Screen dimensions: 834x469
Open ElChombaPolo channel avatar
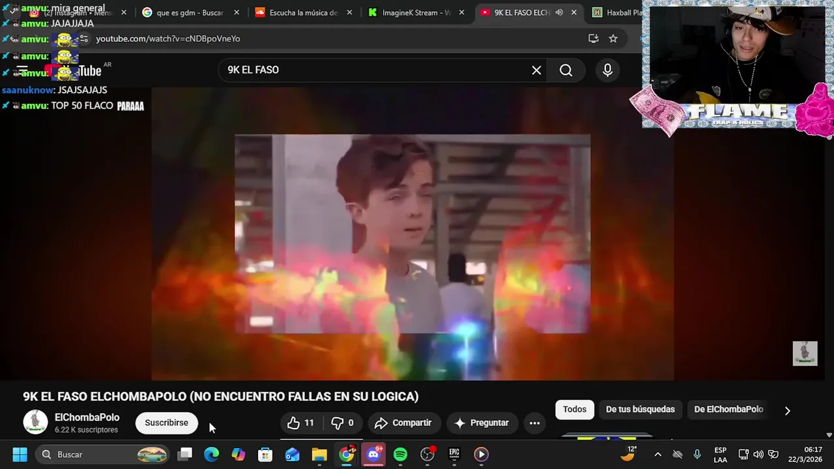pyautogui.click(x=35, y=422)
